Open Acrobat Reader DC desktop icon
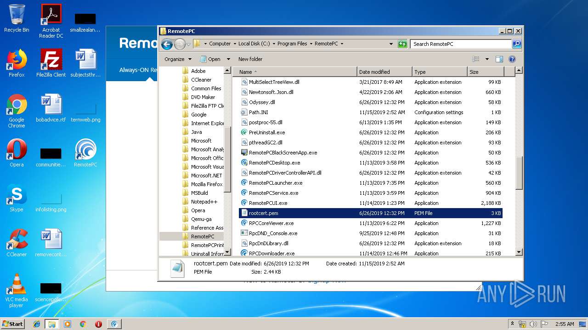Screen dimensions: 588x330 click(x=51, y=21)
